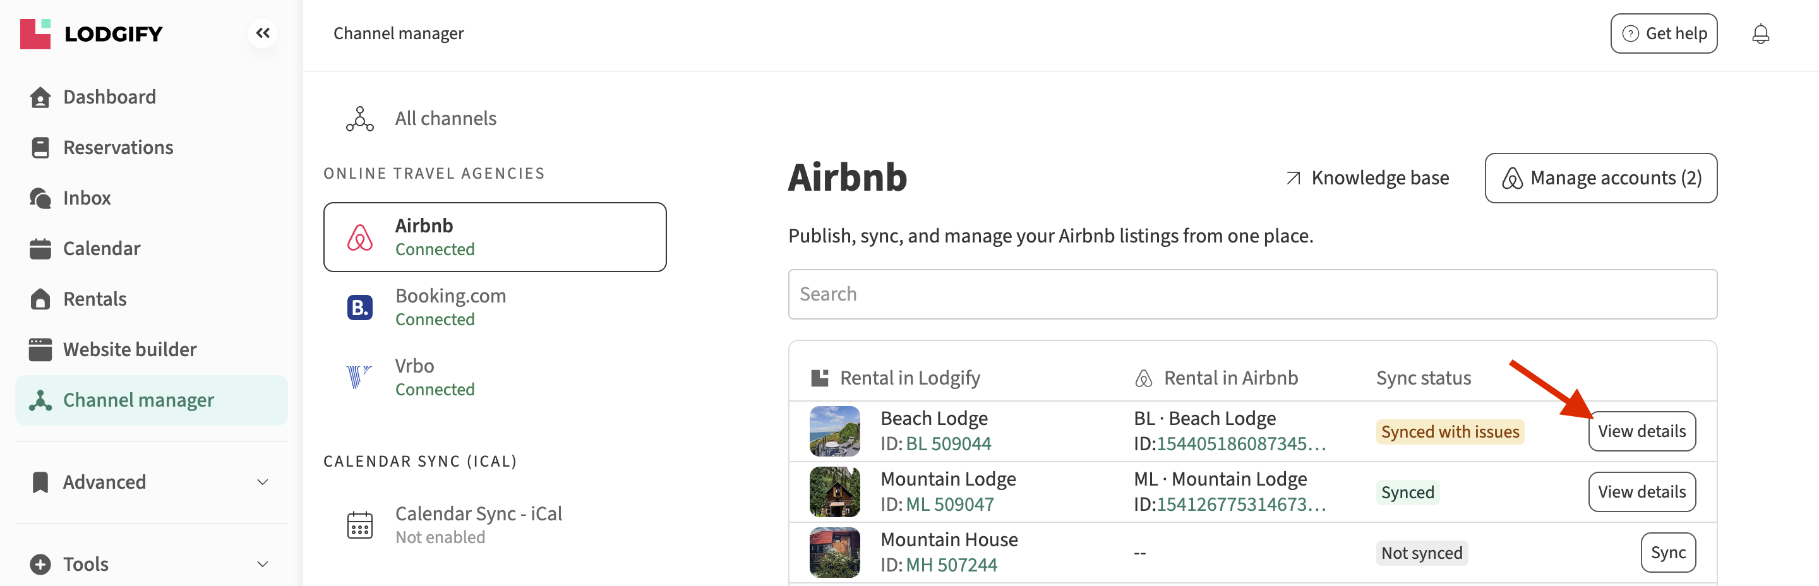Open Rentals in the sidebar
Viewport: 1819px width, 586px height.
[x=95, y=299]
